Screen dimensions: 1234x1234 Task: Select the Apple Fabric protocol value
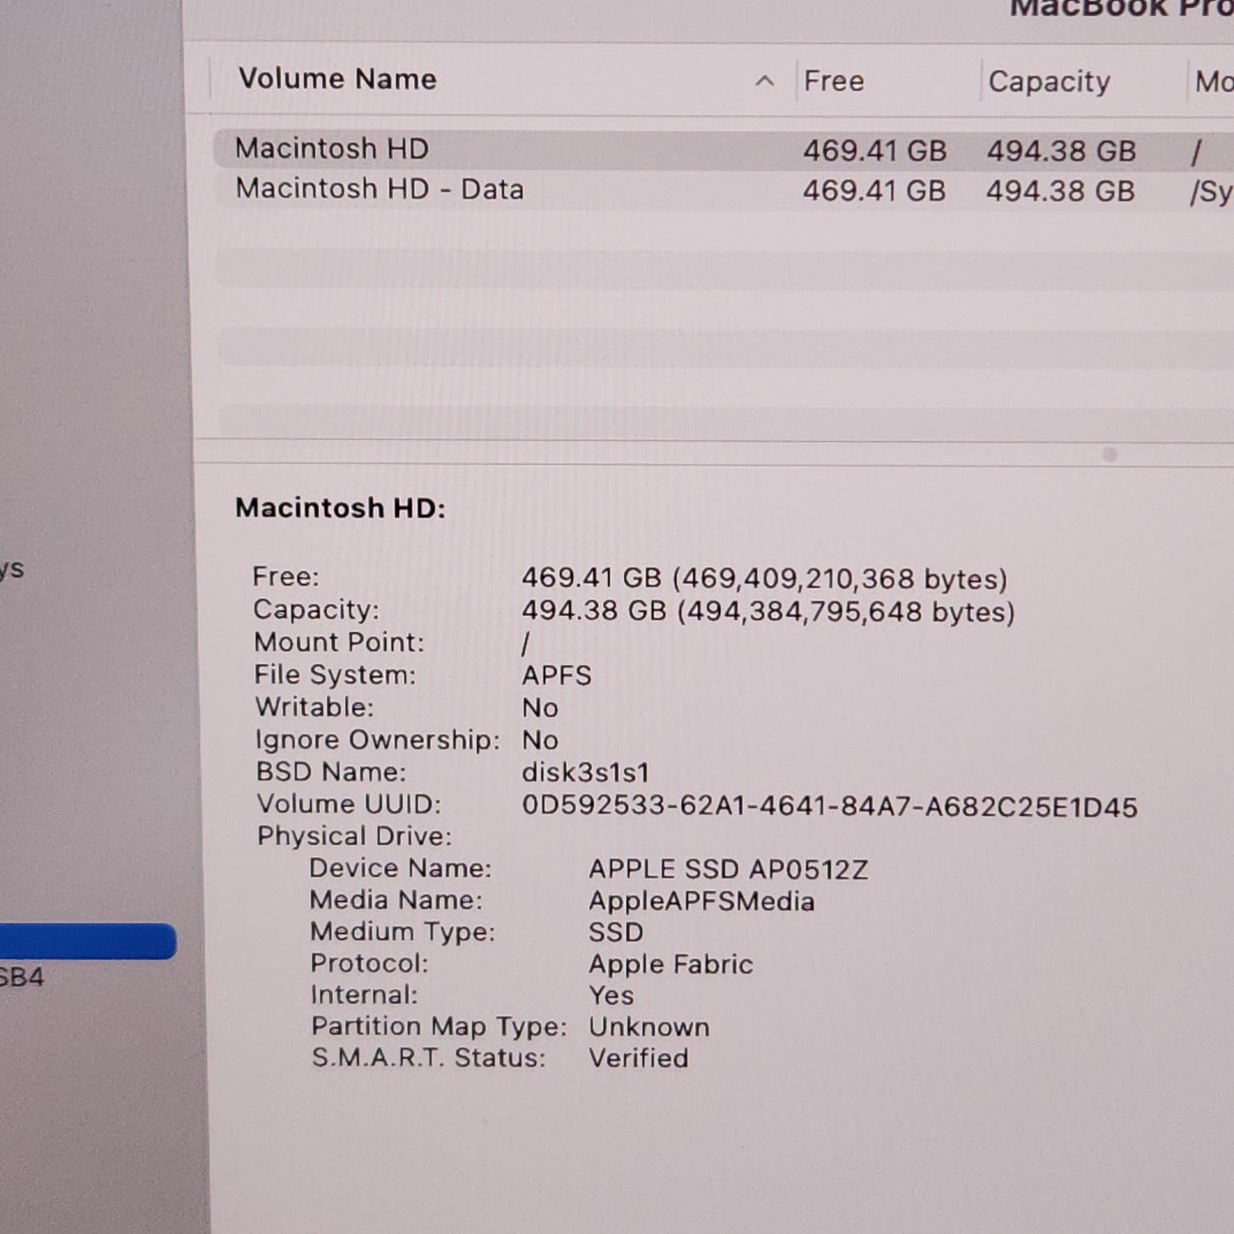pos(670,963)
